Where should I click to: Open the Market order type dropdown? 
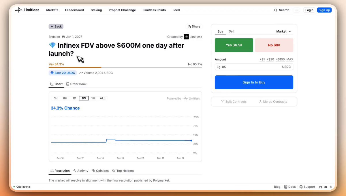[284, 31]
